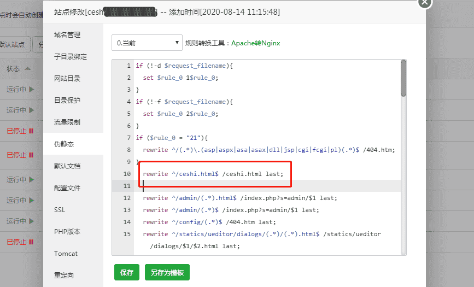
Task: Click the second 已停止 pause icon in background list
Action: [x=31, y=155]
